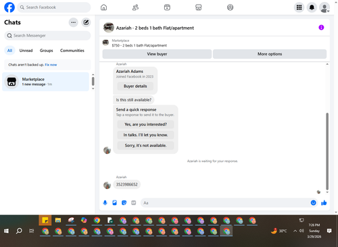The width and height of the screenshot is (338, 247).
Task: Open Task View on the taskbar
Action: pyautogui.click(x=32, y=231)
